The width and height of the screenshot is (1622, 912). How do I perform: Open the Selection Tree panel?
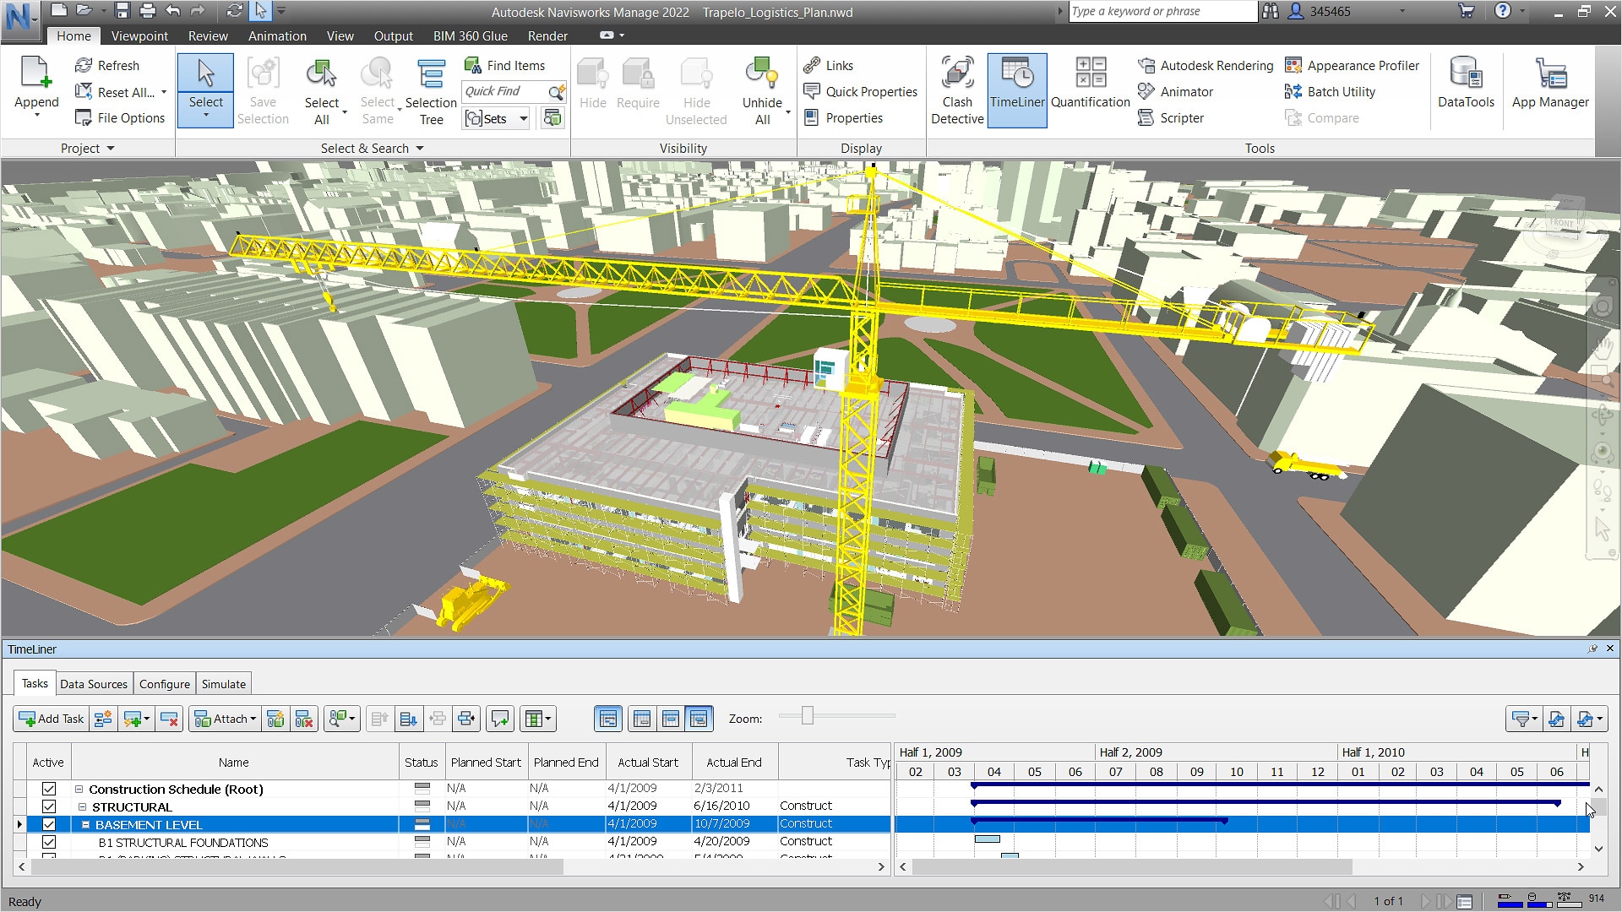click(431, 90)
